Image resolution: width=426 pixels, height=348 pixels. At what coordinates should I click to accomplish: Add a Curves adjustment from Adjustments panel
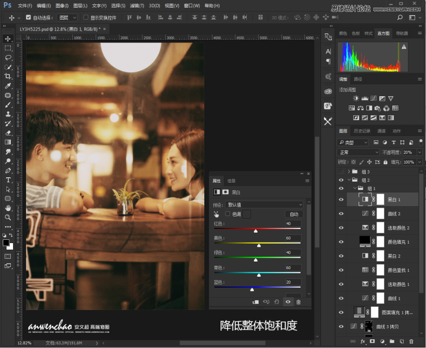click(x=374, y=98)
